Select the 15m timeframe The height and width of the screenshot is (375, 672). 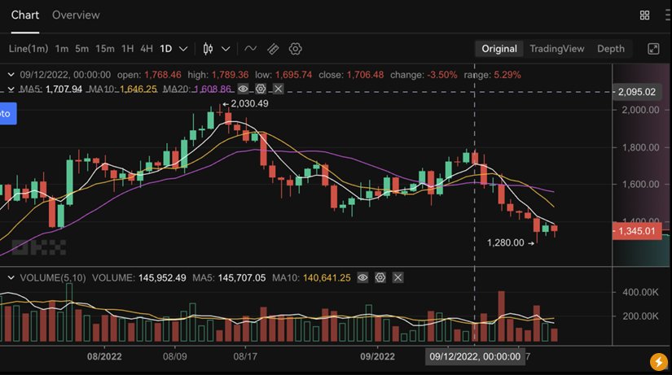(104, 49)
